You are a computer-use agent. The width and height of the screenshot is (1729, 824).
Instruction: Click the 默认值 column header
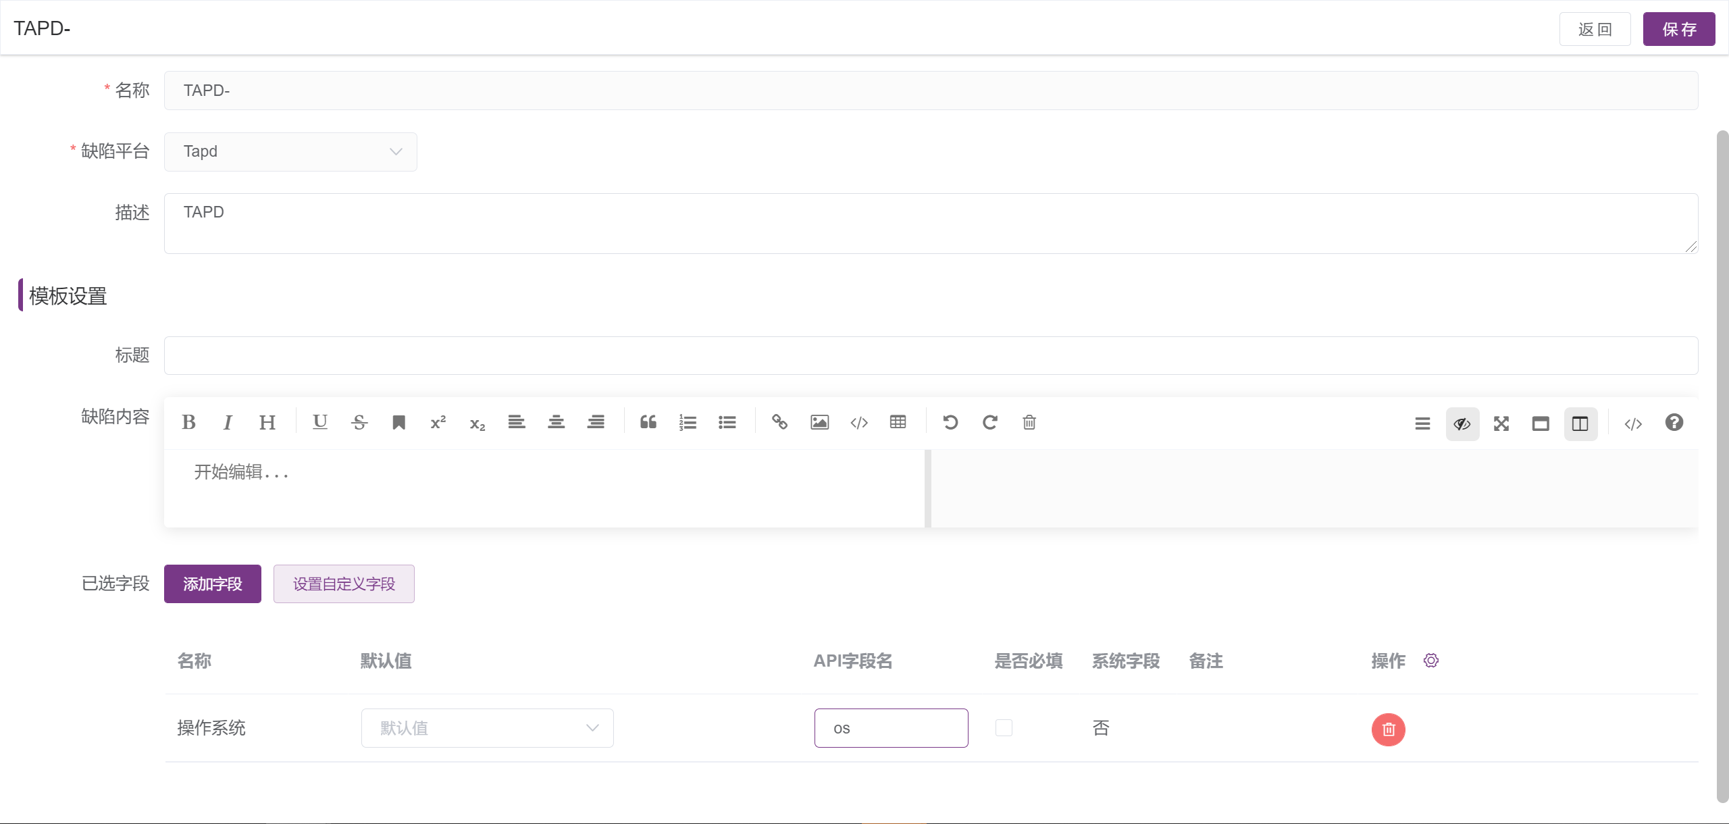coord(386,661)
